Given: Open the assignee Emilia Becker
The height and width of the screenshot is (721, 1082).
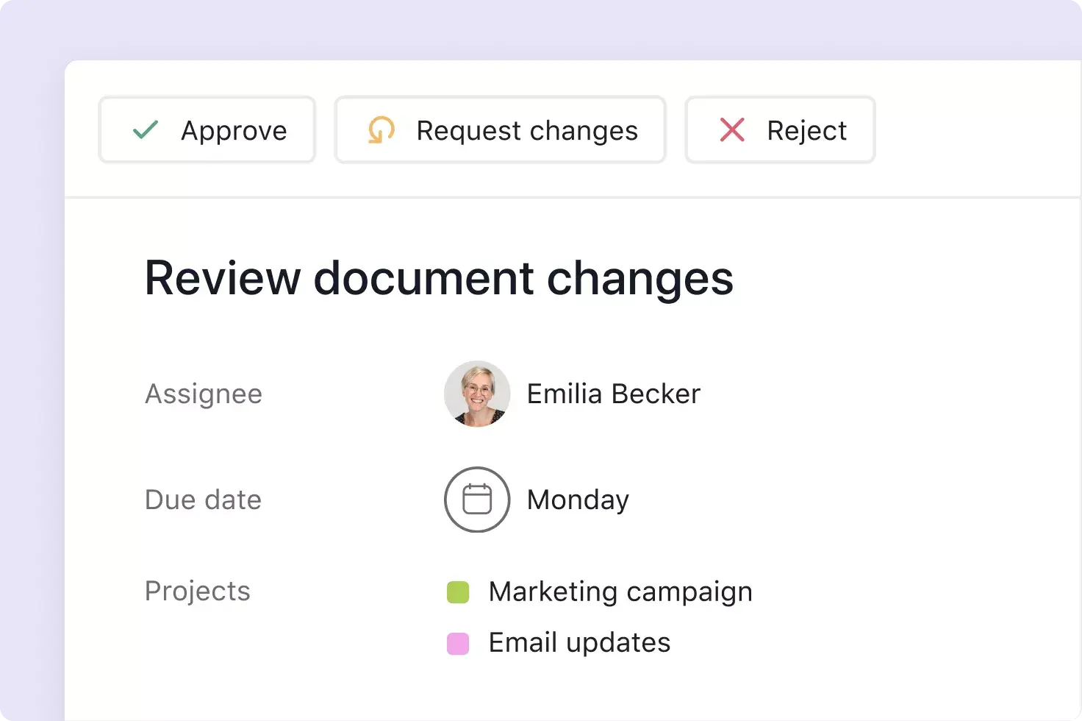Looking at the screenshot, I should [613, 394].
